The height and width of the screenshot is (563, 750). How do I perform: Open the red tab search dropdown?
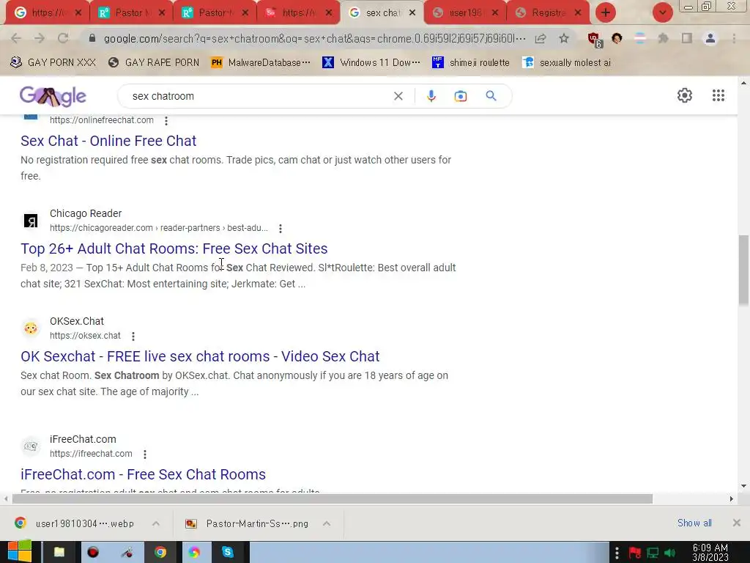pyautogui.click(x=662, y=12)
